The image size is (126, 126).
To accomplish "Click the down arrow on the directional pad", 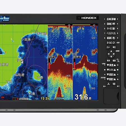I will point(111,57).
